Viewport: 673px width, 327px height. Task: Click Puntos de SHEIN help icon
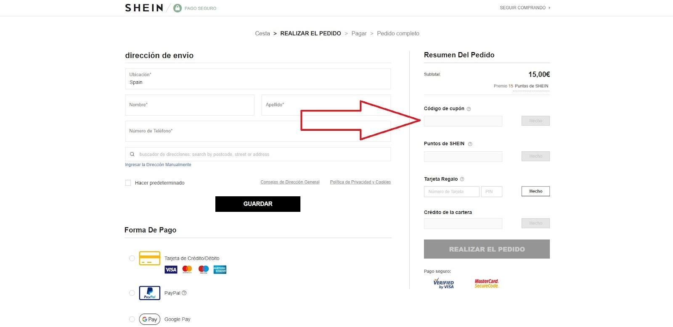point(470,144)
